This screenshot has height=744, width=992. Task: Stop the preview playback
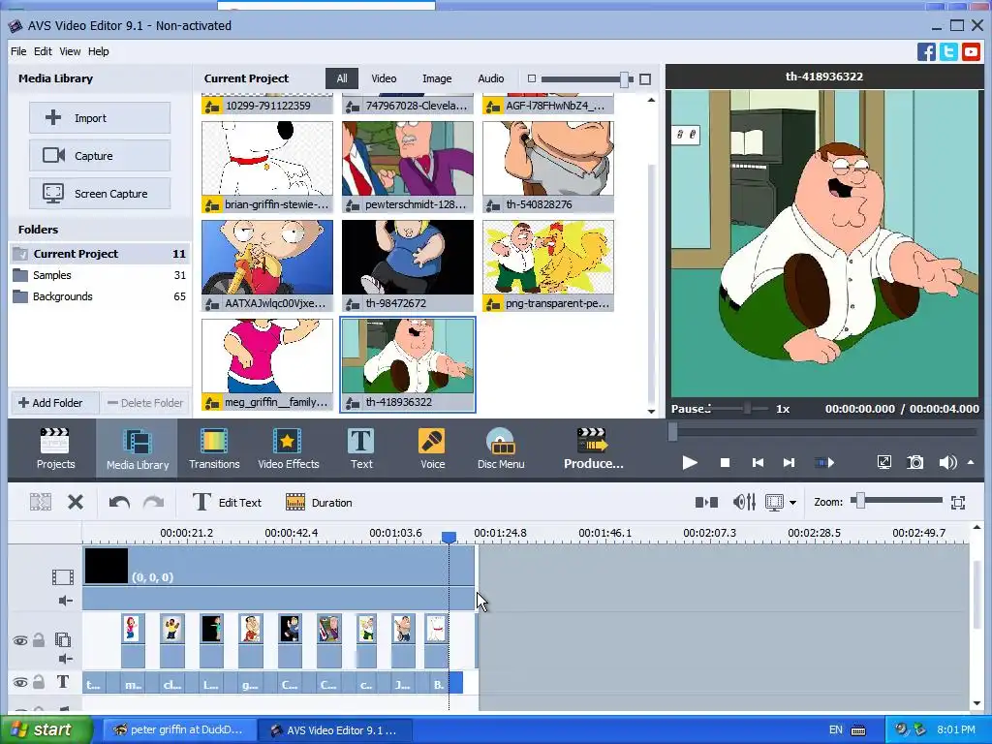725,463
